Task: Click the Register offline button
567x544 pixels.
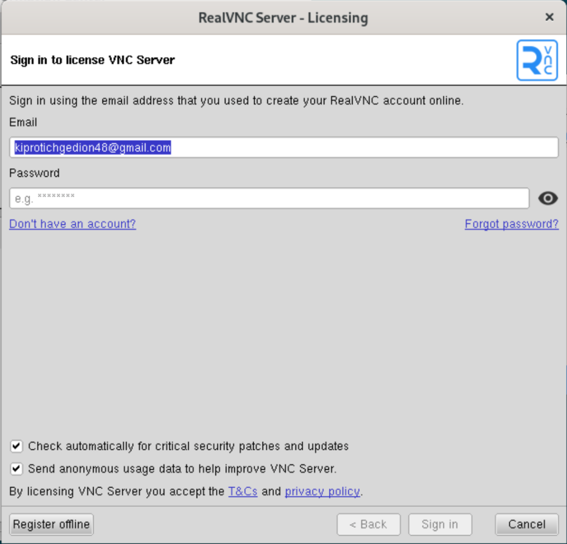Action: tap(51, 524)
